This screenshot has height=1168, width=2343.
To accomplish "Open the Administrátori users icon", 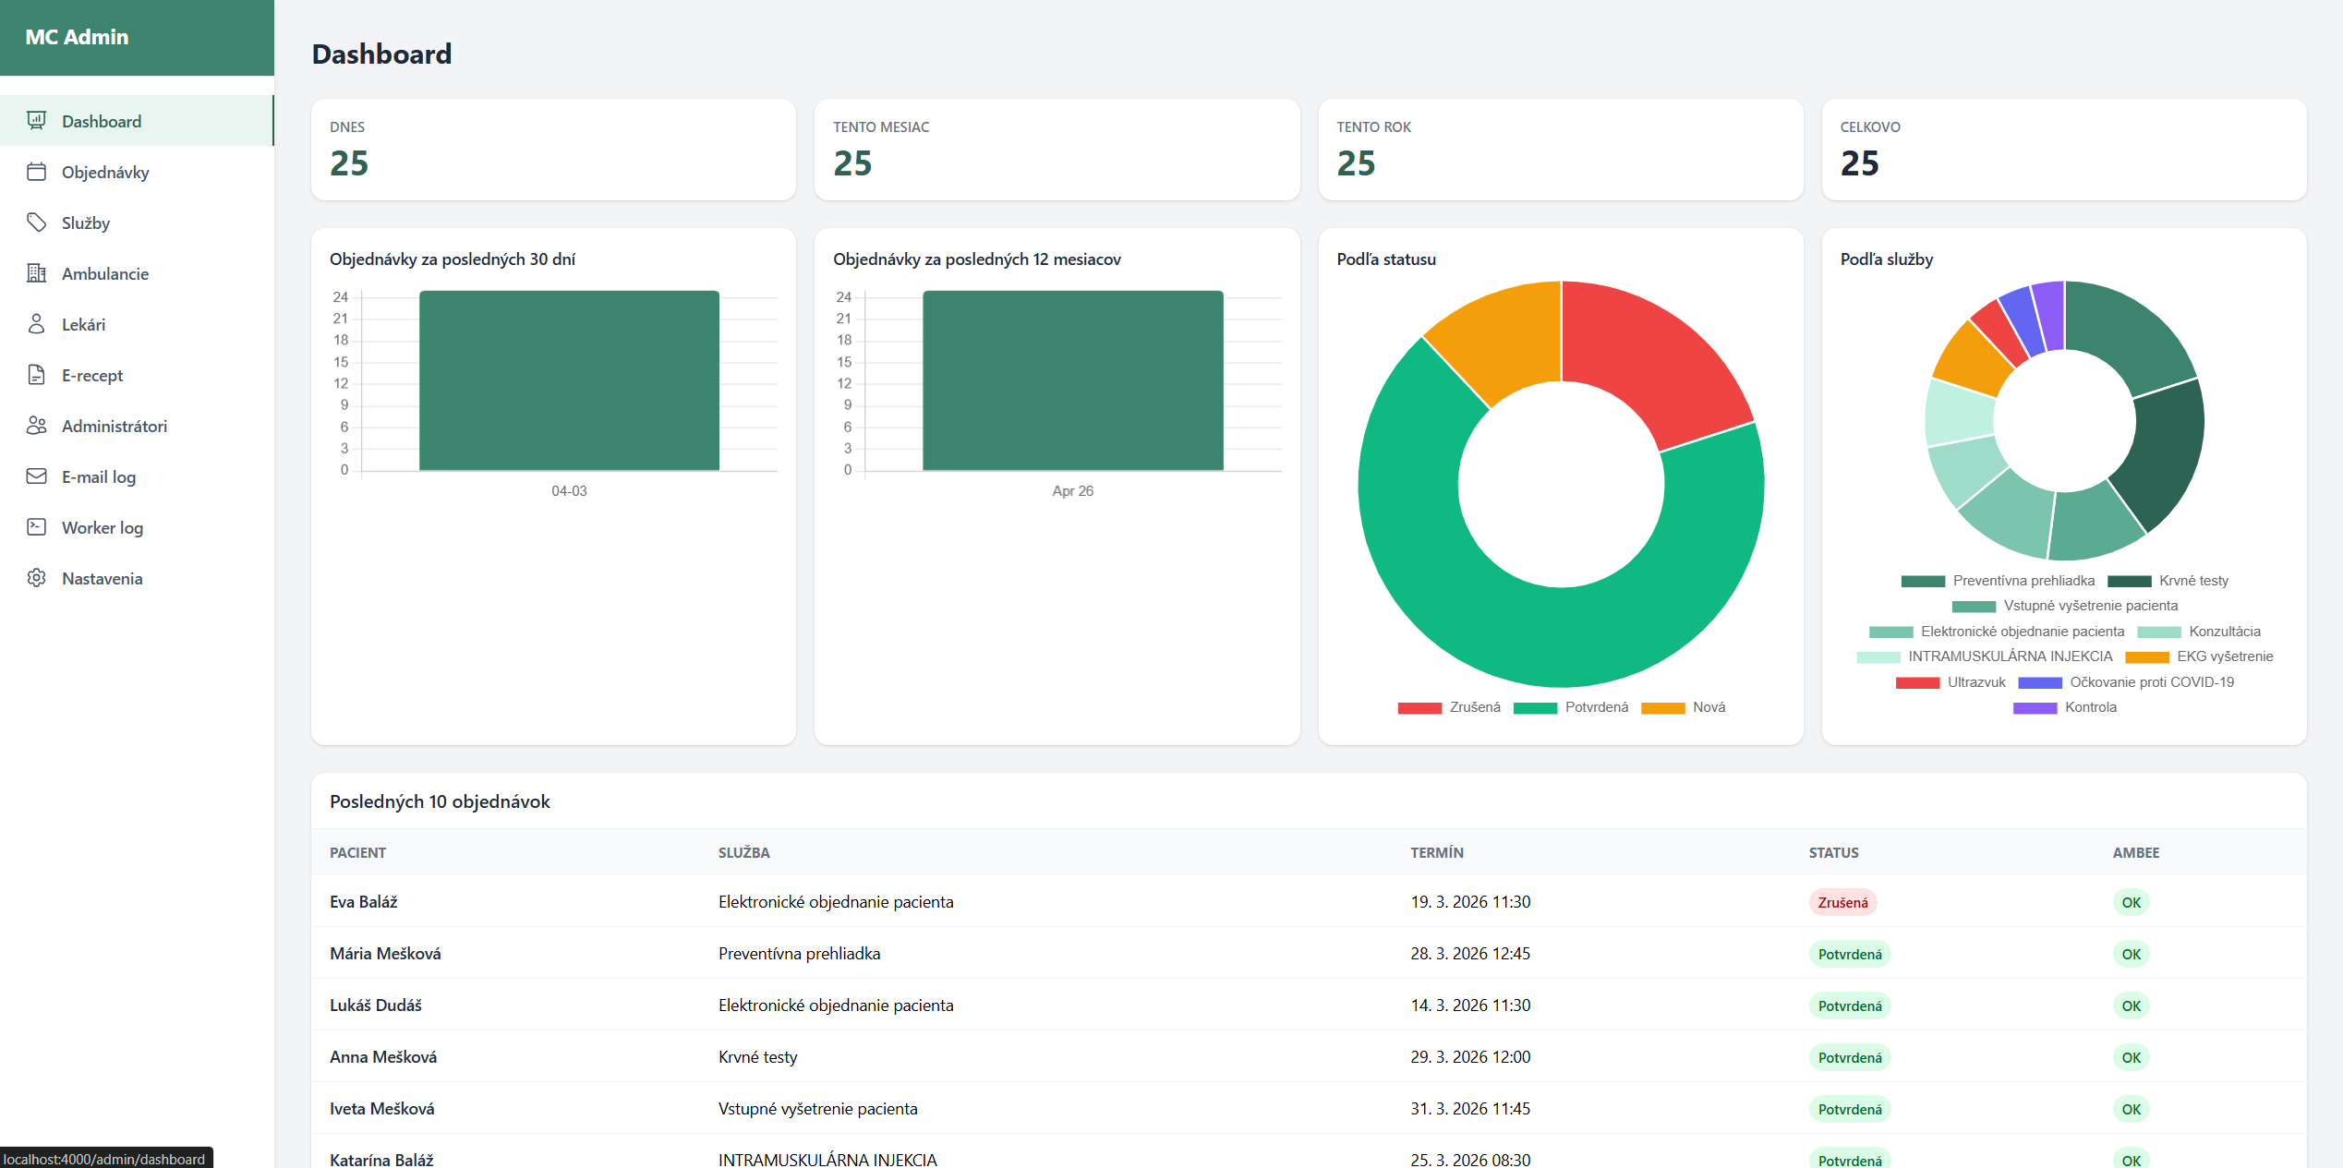I will tap(37, 426).
